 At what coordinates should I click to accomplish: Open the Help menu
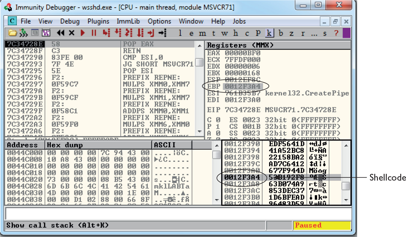(218, 21)
